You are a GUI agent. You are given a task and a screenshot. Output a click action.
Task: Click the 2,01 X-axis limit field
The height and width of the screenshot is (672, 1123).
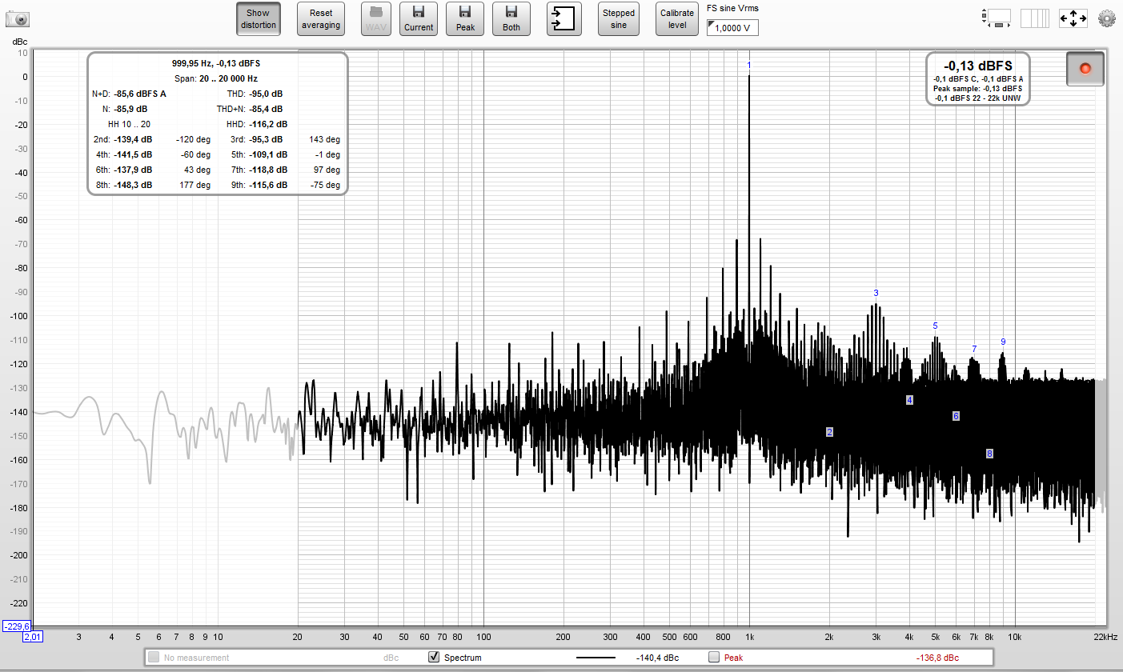point(33,637)
